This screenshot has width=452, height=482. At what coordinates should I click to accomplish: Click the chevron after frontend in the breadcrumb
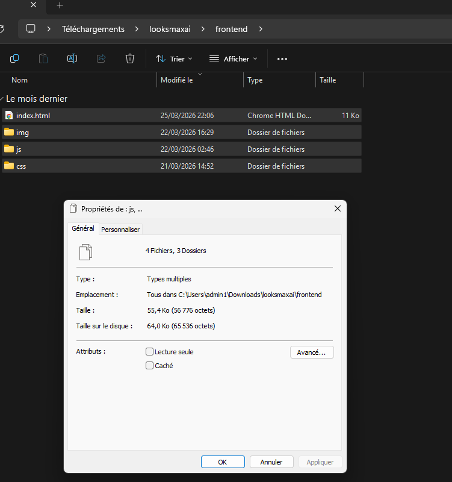coord(261,29)
